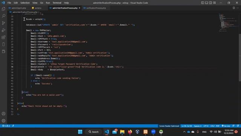
Task: Open the Run and Debug view
Action: click(3, 30)
